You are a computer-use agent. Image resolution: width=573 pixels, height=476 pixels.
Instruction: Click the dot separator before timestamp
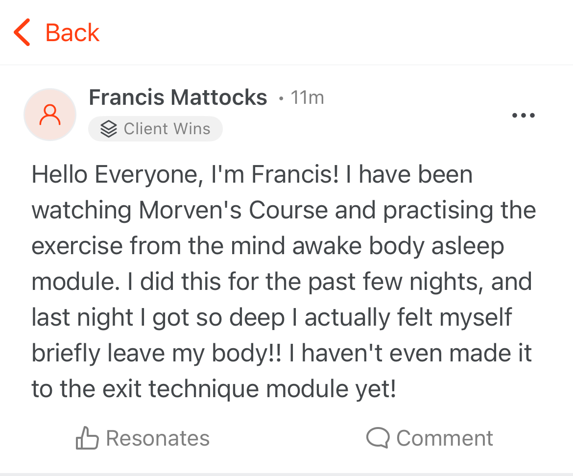pyautogui.click(x=281, y=98)
